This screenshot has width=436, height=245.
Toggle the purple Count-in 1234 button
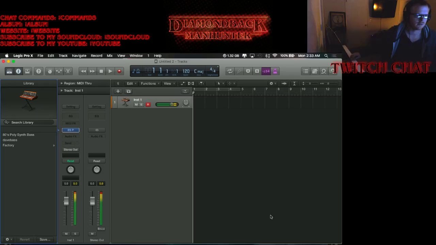266,71
